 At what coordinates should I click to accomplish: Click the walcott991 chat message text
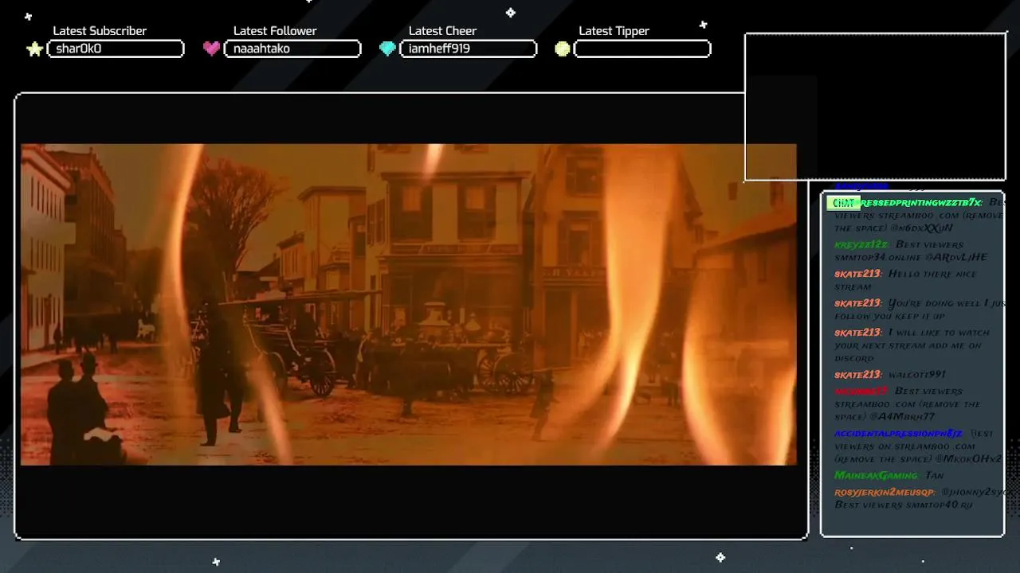(x=917, y=375)
